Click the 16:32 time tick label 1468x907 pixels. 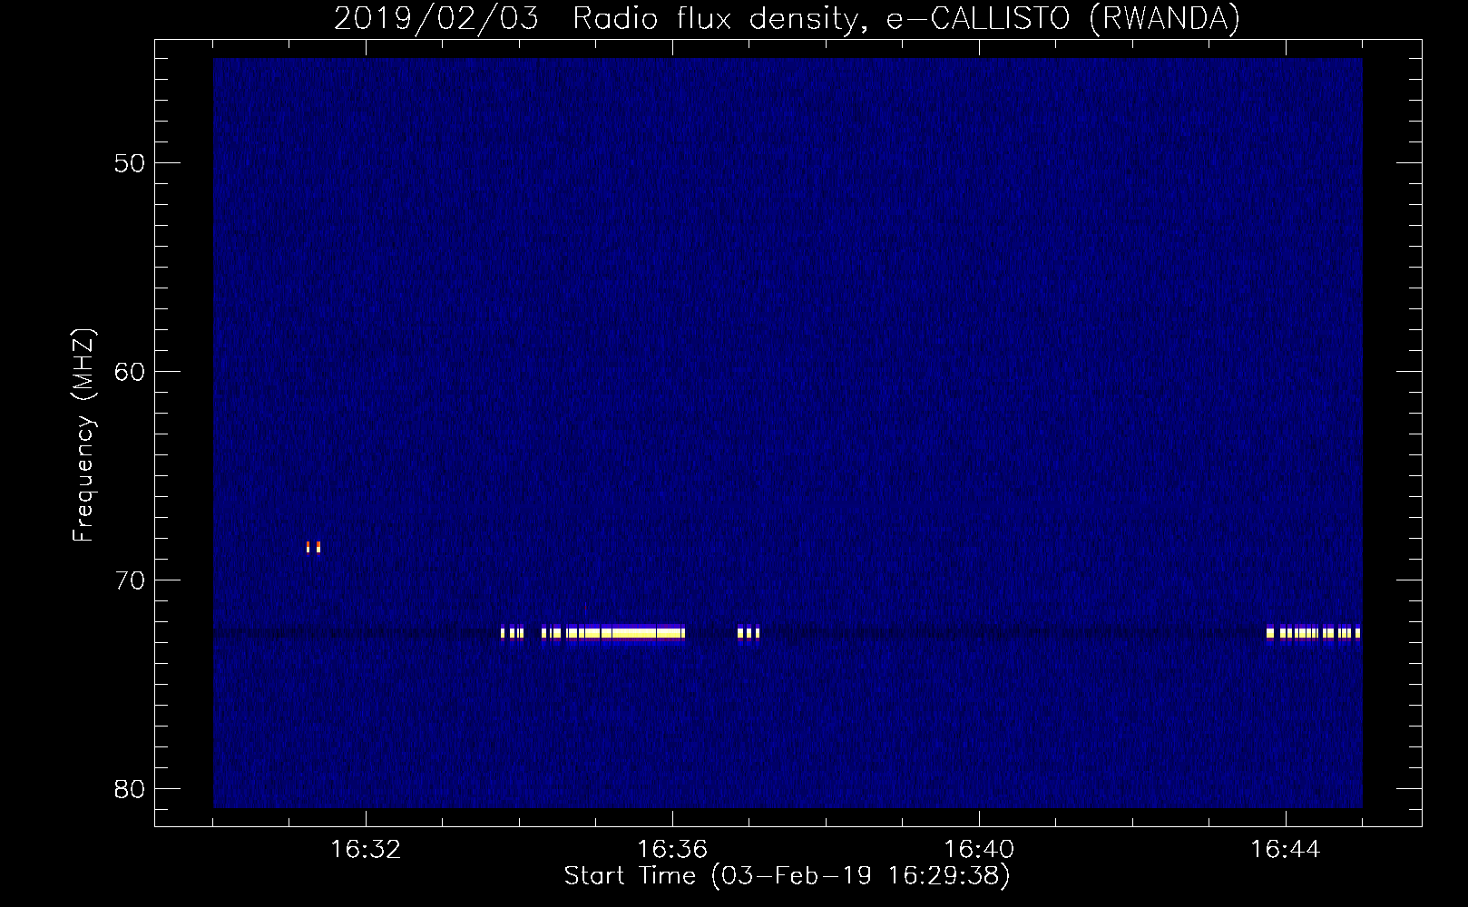366,850
